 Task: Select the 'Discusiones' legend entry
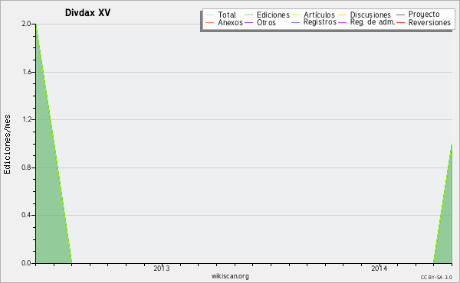[x=365, y=15]
